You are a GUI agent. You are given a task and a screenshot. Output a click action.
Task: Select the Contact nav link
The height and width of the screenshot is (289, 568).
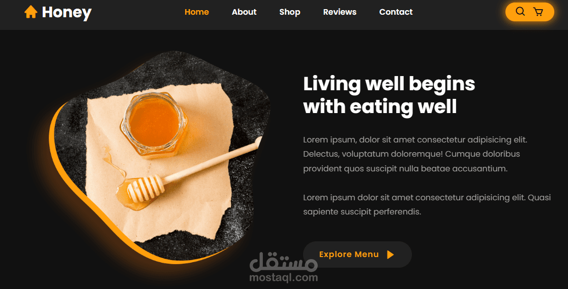[396, 12]
